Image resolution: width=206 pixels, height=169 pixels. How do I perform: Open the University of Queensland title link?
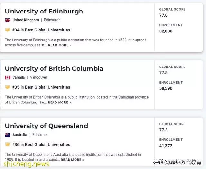point(46,126)
